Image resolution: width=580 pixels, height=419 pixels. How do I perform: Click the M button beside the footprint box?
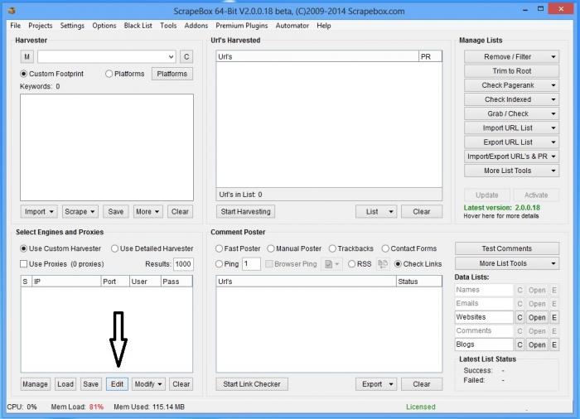coord(27,56)
